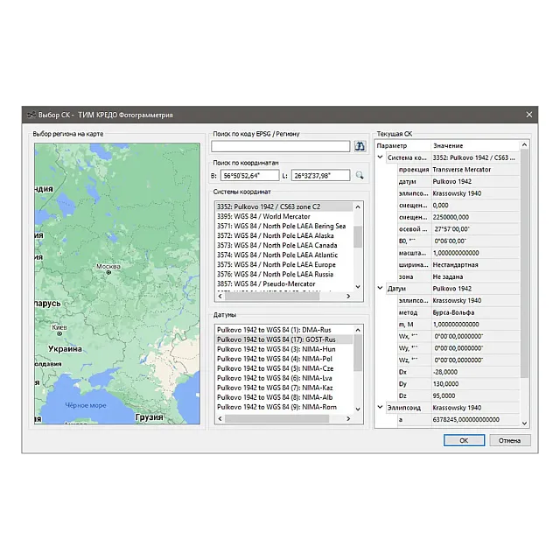Close the coordinate system selection dialog
This screenshot has height=560, width=560.
pos(528,115)
